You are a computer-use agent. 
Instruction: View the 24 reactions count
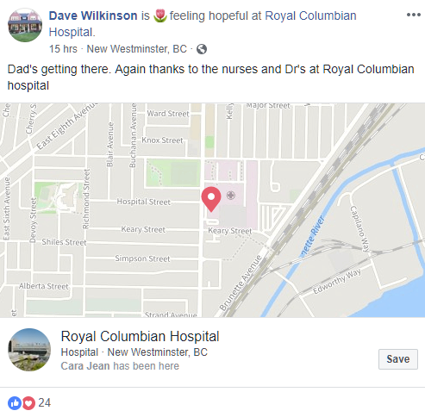point(45,403)
